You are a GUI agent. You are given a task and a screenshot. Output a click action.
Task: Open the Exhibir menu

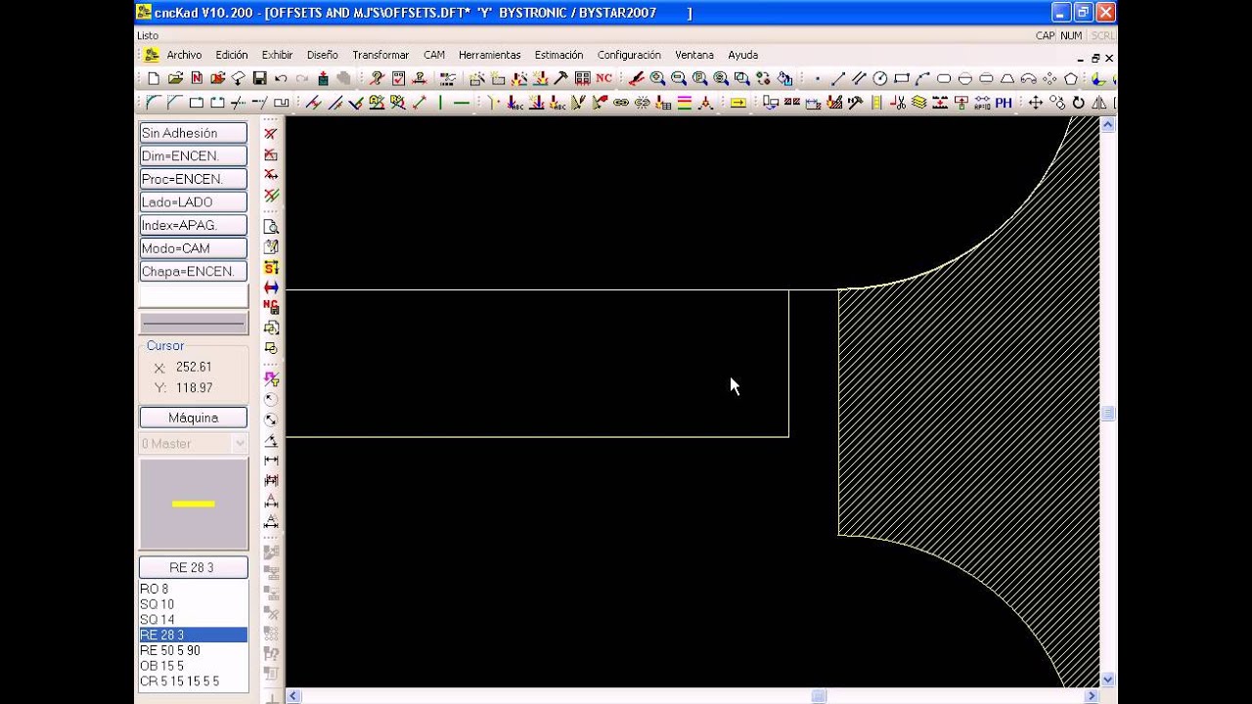278,55
